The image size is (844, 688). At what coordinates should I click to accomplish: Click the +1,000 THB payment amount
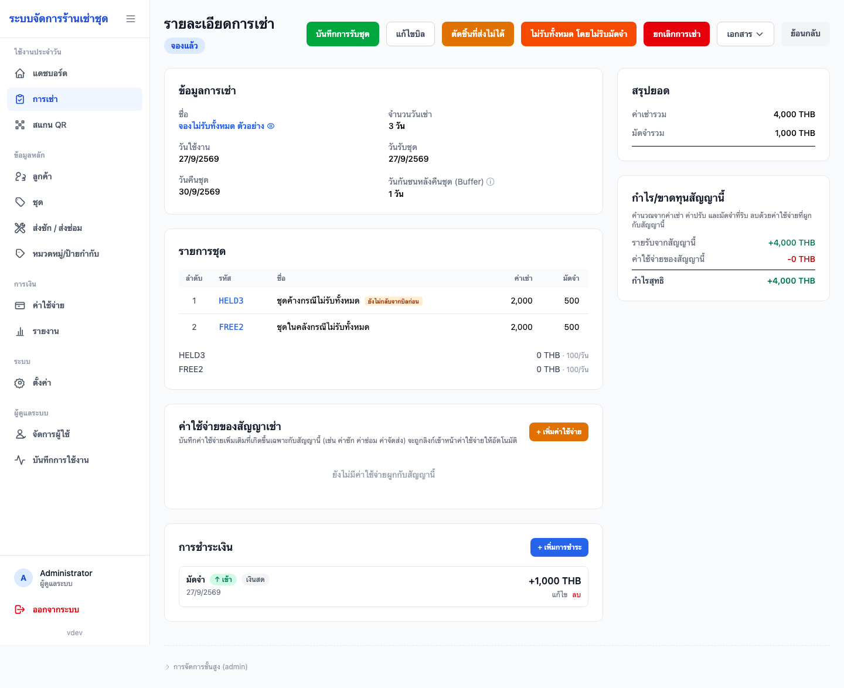(x=555, y=581)
